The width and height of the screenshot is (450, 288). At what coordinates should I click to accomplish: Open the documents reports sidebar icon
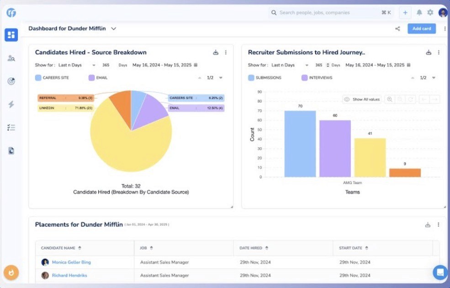(x=11, y=151)
